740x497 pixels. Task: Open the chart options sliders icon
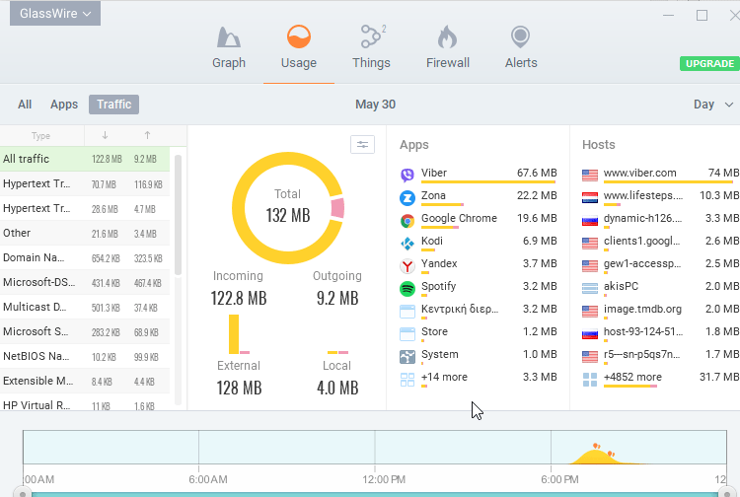[x=362, y=144]
